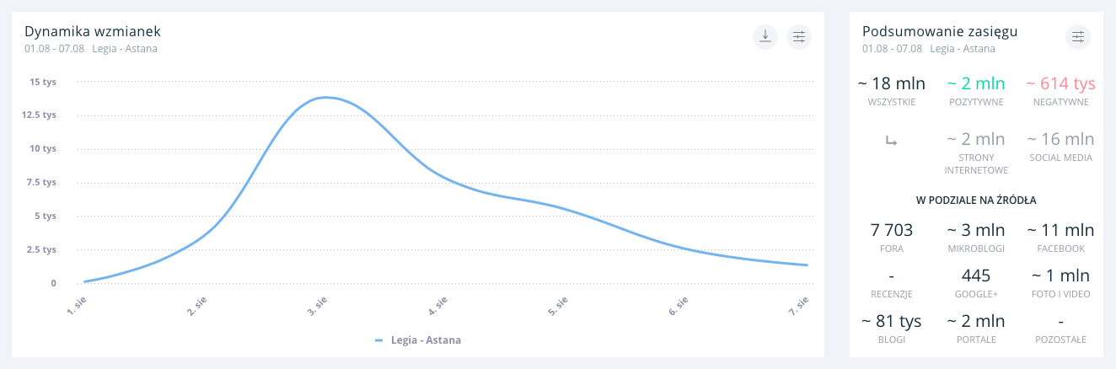Open Strony internetowe reach breakdown

pyautogui.click(x=976, y=139)
